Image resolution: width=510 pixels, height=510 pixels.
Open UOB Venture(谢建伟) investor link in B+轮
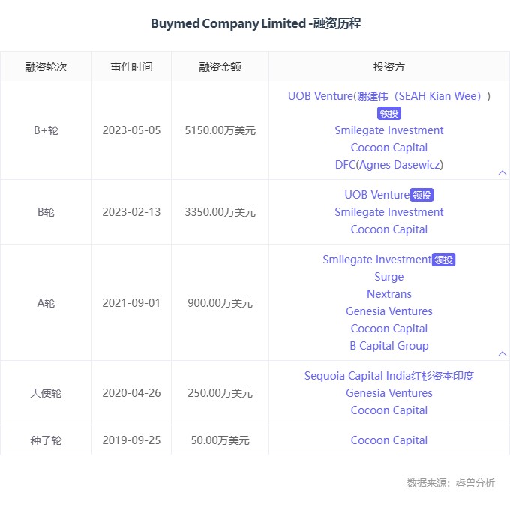pos(388,96)
